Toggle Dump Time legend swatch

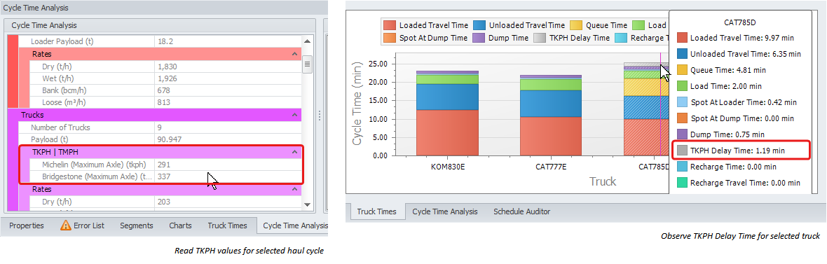tap(479, 38)
